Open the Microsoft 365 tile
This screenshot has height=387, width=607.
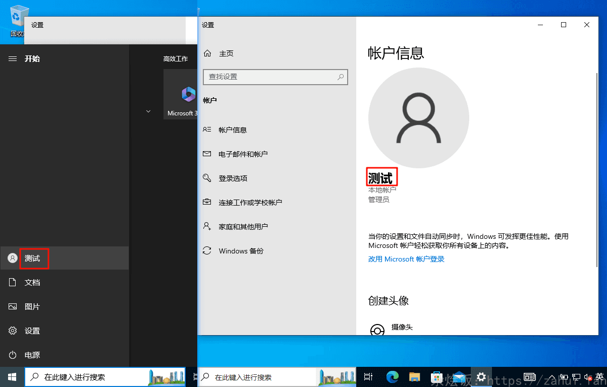coord(181,95)
